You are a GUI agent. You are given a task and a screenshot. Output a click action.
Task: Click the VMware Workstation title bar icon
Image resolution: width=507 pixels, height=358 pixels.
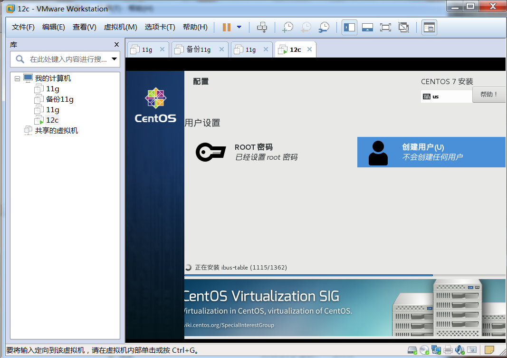(10, 9)
